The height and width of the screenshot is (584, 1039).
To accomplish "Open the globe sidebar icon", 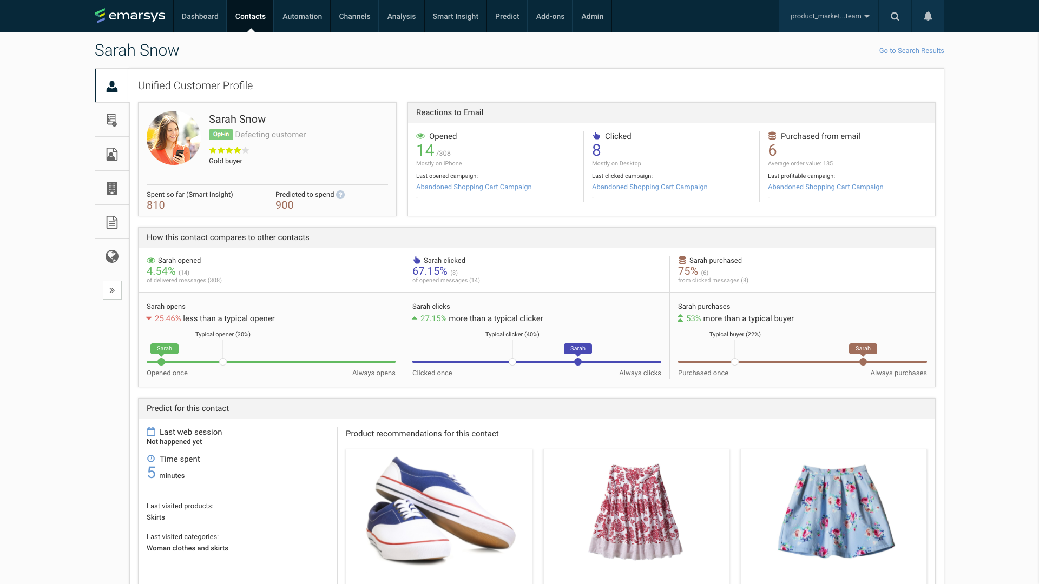I will pyautogui.click(x=112, y=256).
